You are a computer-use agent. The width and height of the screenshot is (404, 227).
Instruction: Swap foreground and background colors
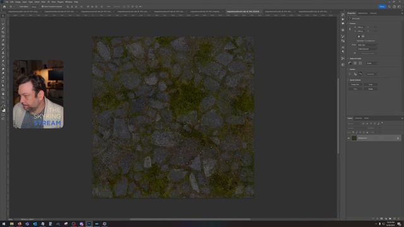(4, 106)
